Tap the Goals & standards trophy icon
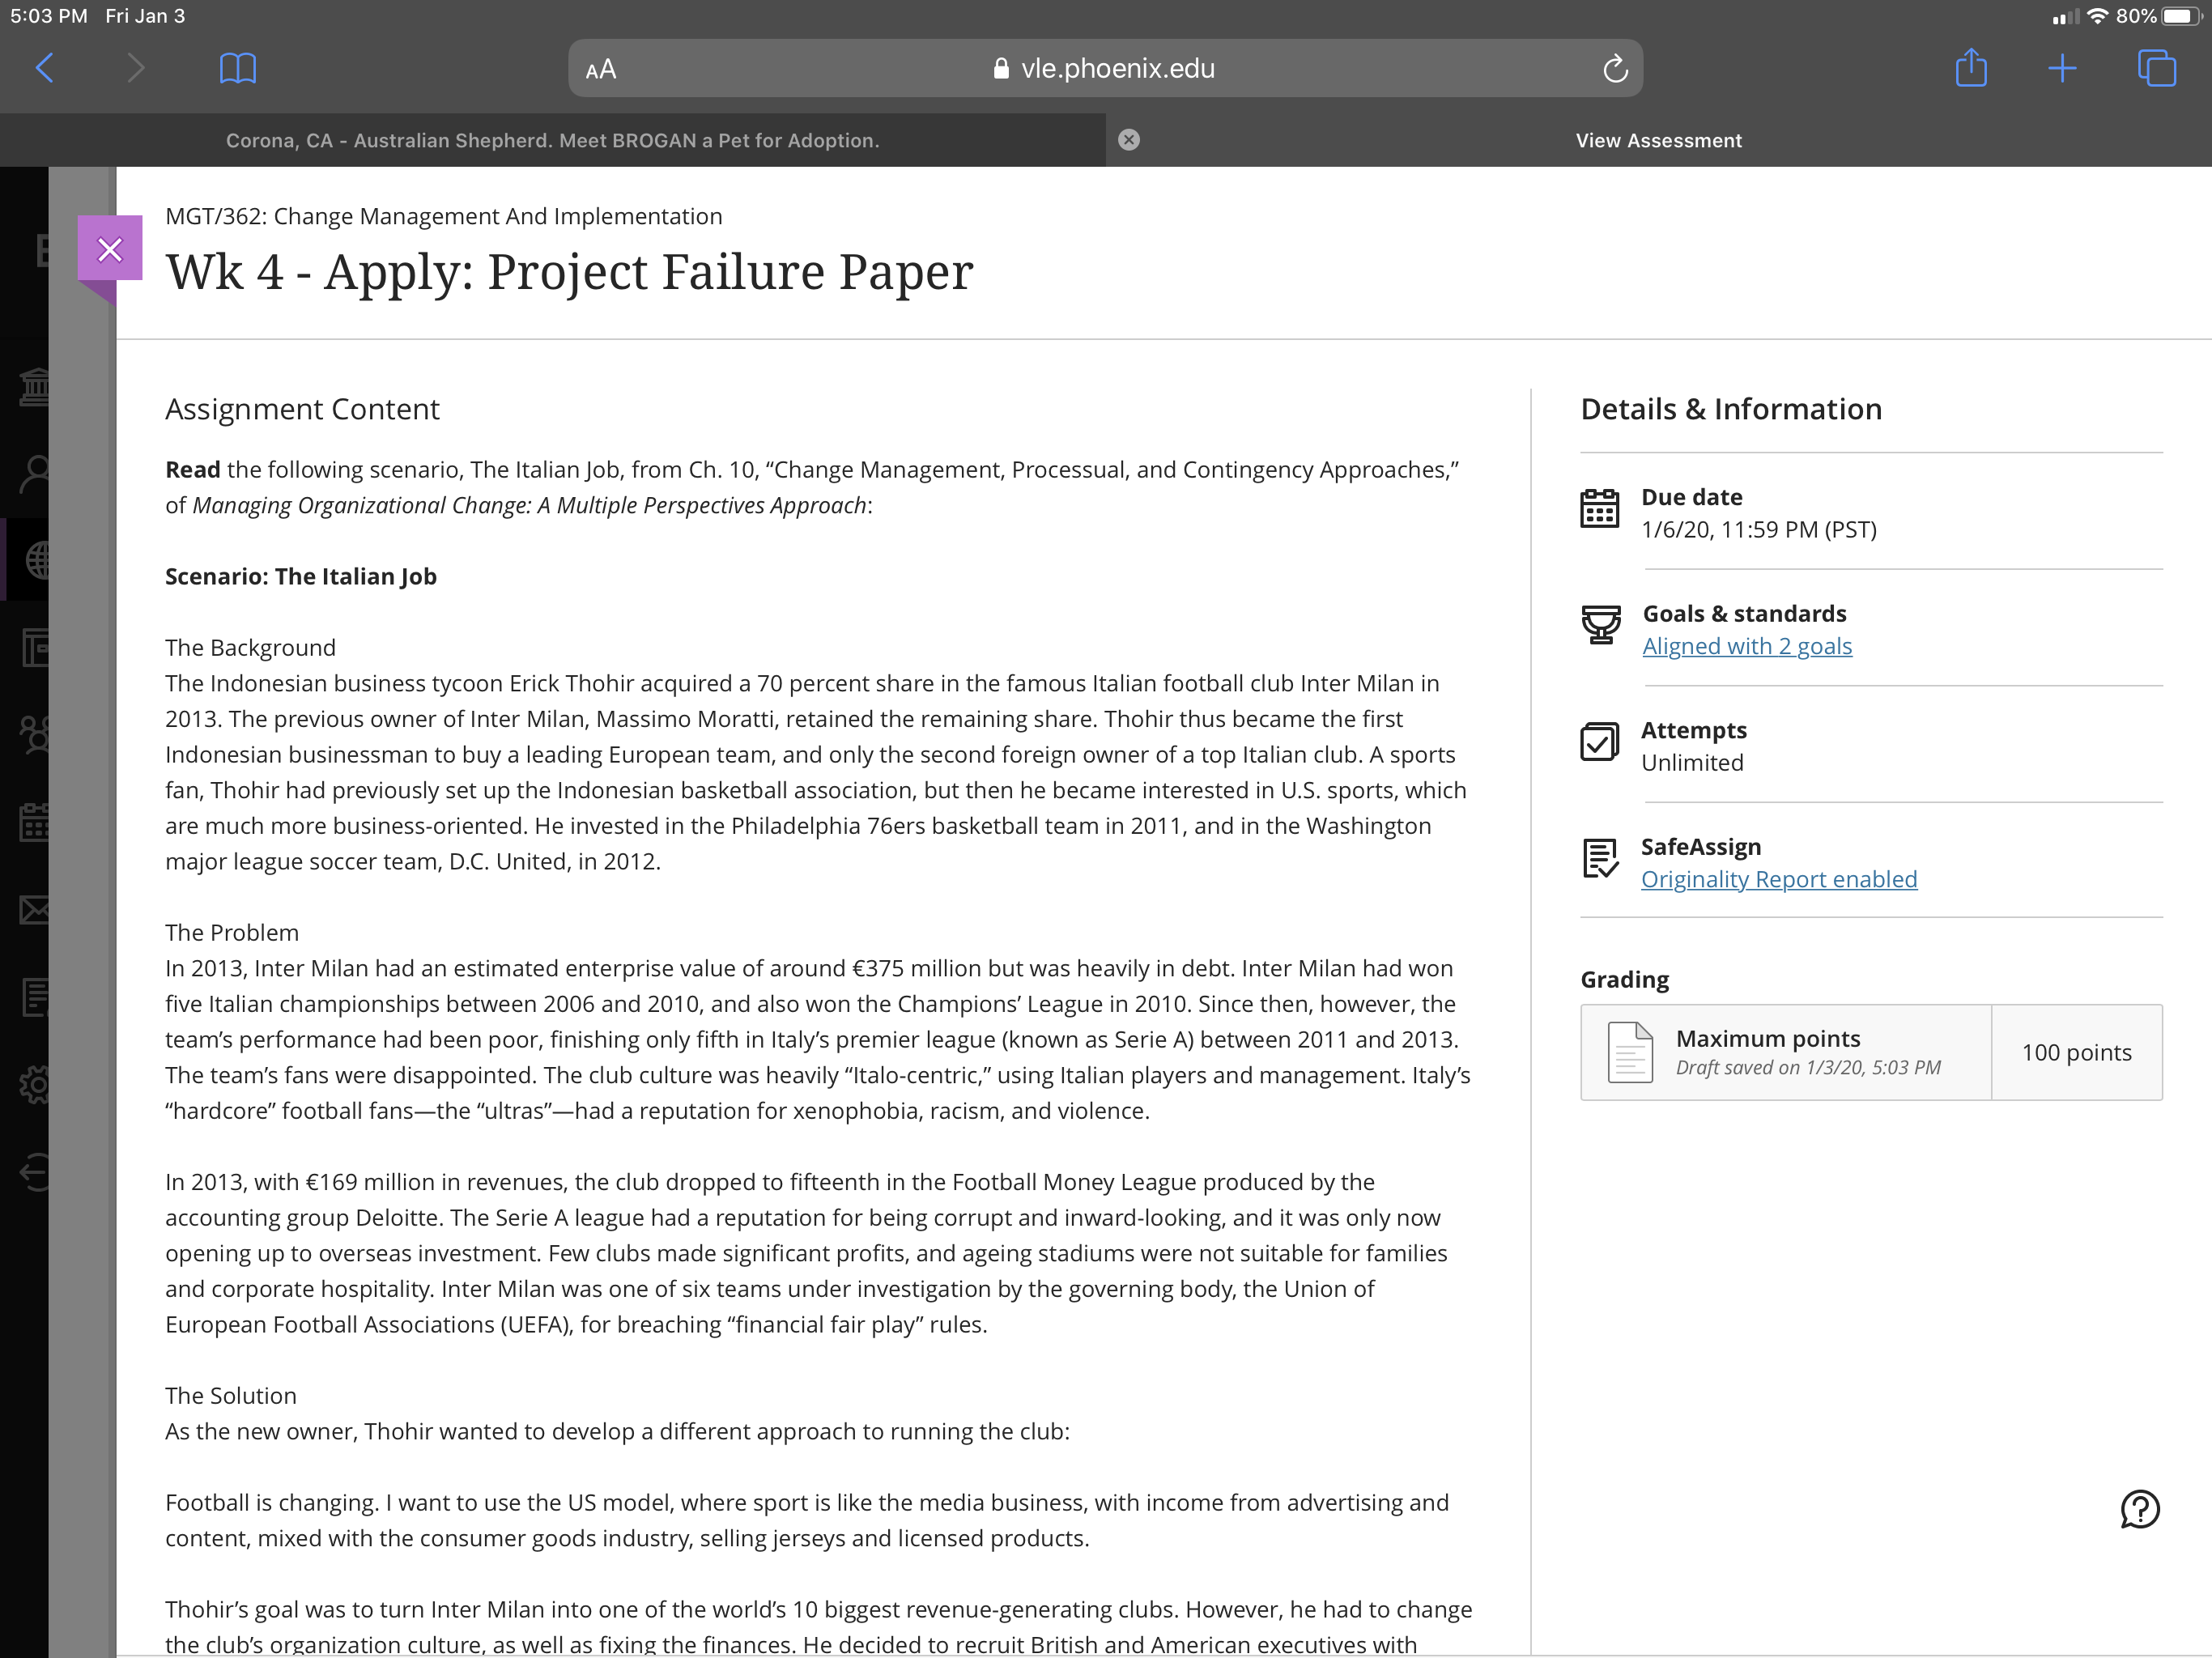The width and height of the screenshot is (2212, 1658). point(1601,625)
